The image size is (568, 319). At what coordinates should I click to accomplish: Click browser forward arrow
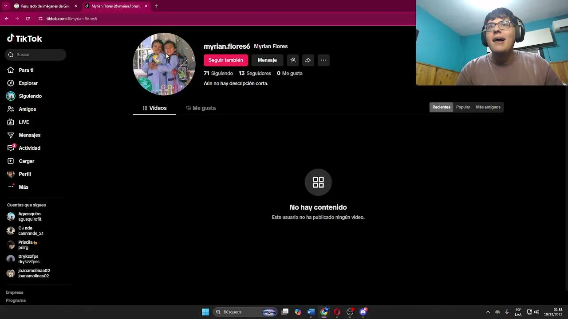click(17, 19)
